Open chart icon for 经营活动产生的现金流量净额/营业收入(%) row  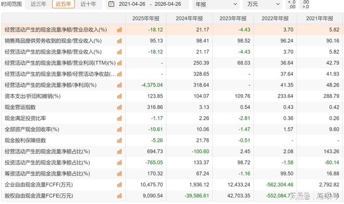[119, 52]
